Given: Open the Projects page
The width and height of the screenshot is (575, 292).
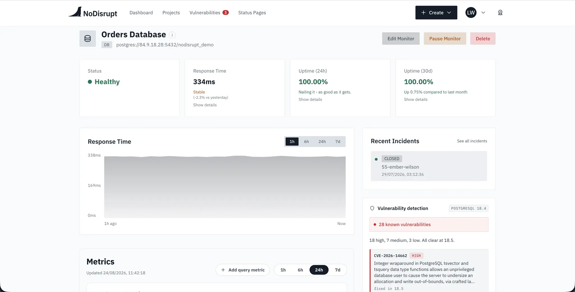Looking at the screenshot, I should (171, 13).
